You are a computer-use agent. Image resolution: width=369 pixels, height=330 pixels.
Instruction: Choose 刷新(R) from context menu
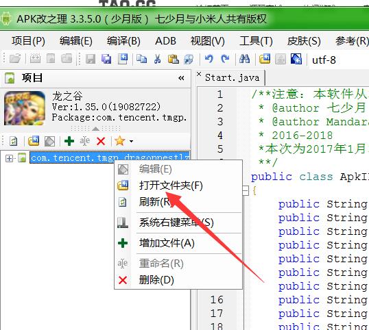point(178,202)
